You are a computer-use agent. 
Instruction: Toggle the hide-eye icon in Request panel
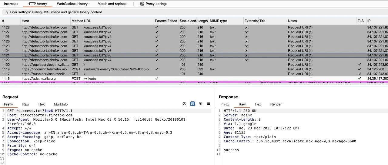tap(184, 104)
